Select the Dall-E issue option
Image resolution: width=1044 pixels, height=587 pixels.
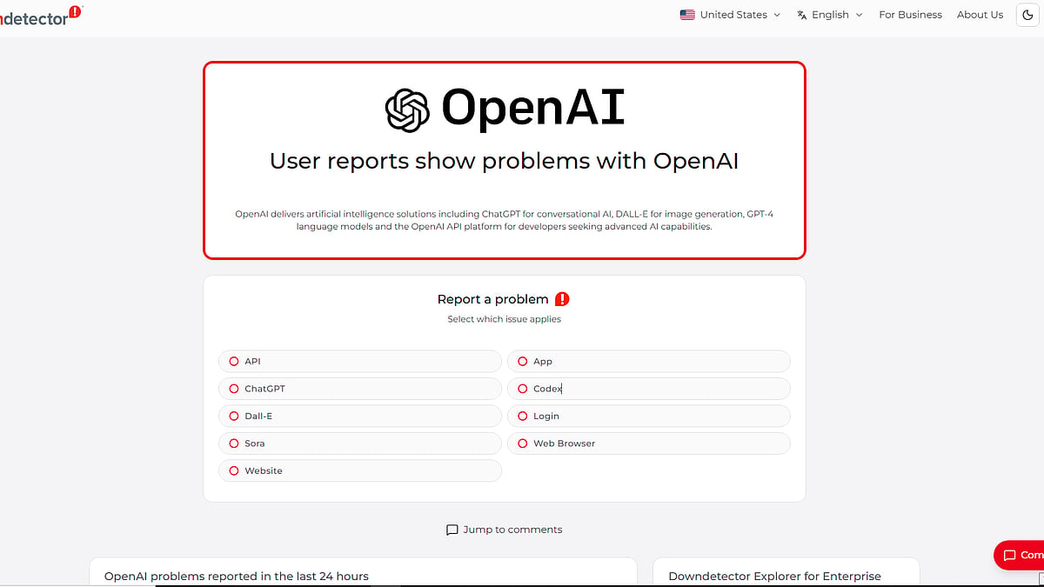(360, 416)
